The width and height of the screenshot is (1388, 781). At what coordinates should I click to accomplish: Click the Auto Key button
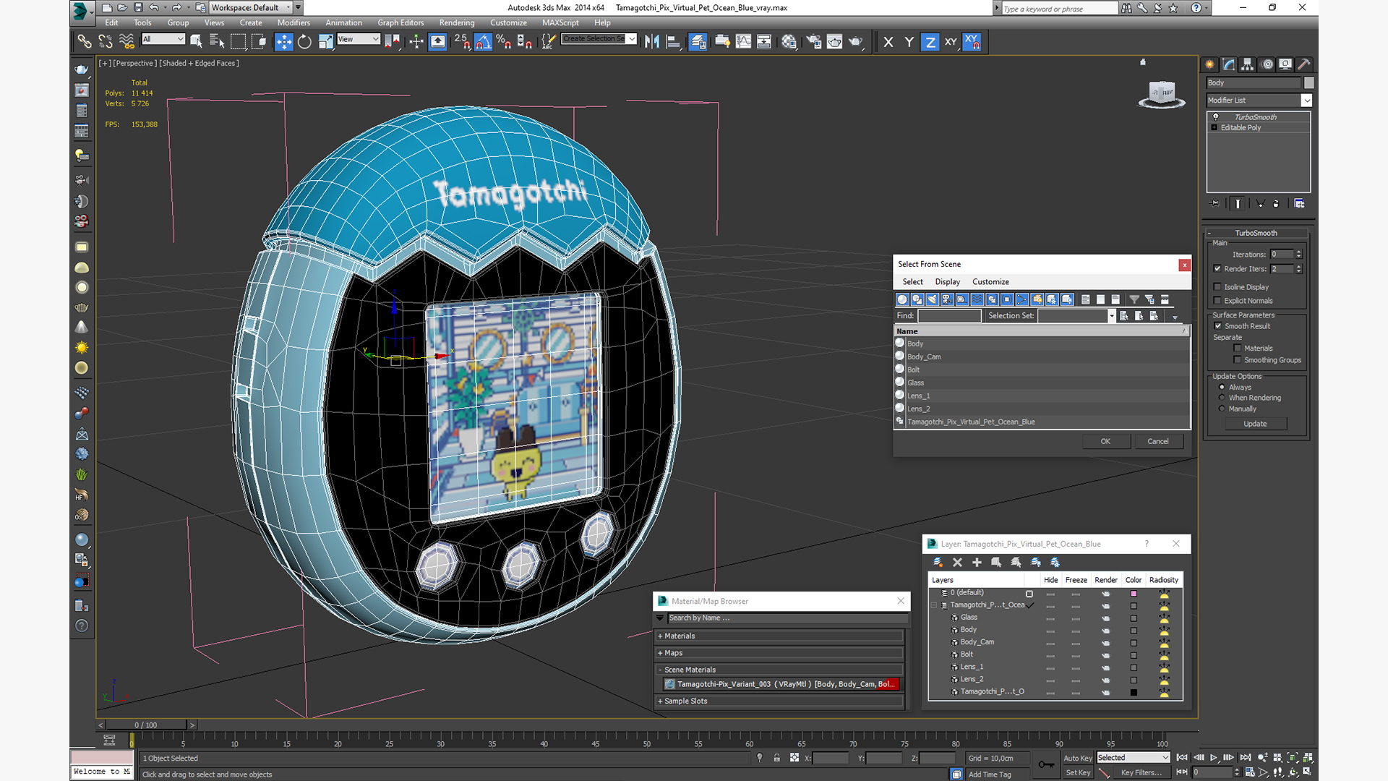1077,758
